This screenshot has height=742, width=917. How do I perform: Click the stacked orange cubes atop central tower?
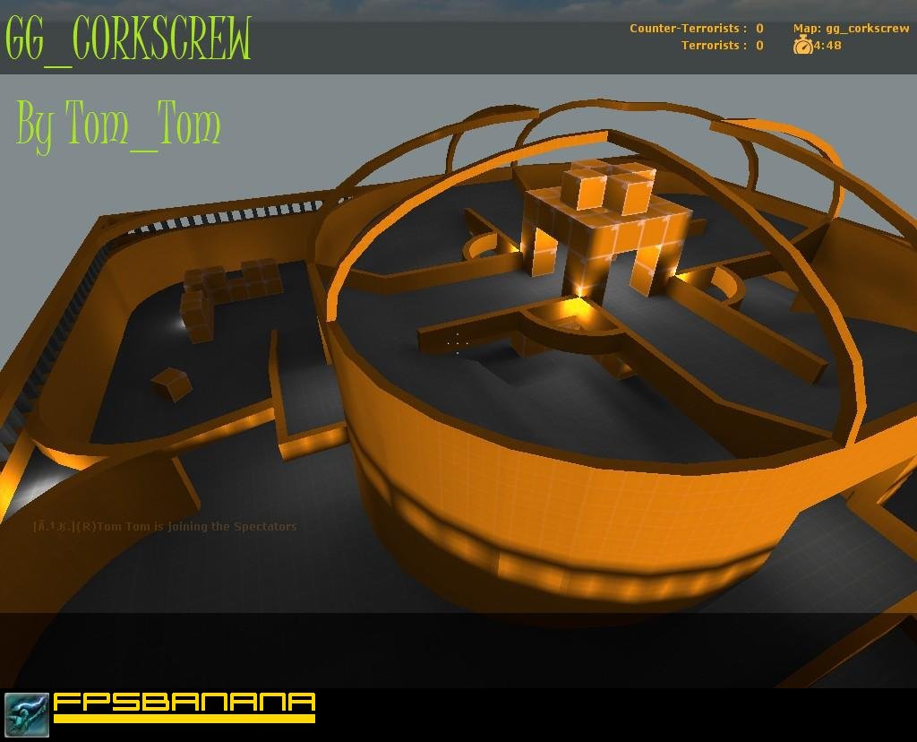coord(608,186)
